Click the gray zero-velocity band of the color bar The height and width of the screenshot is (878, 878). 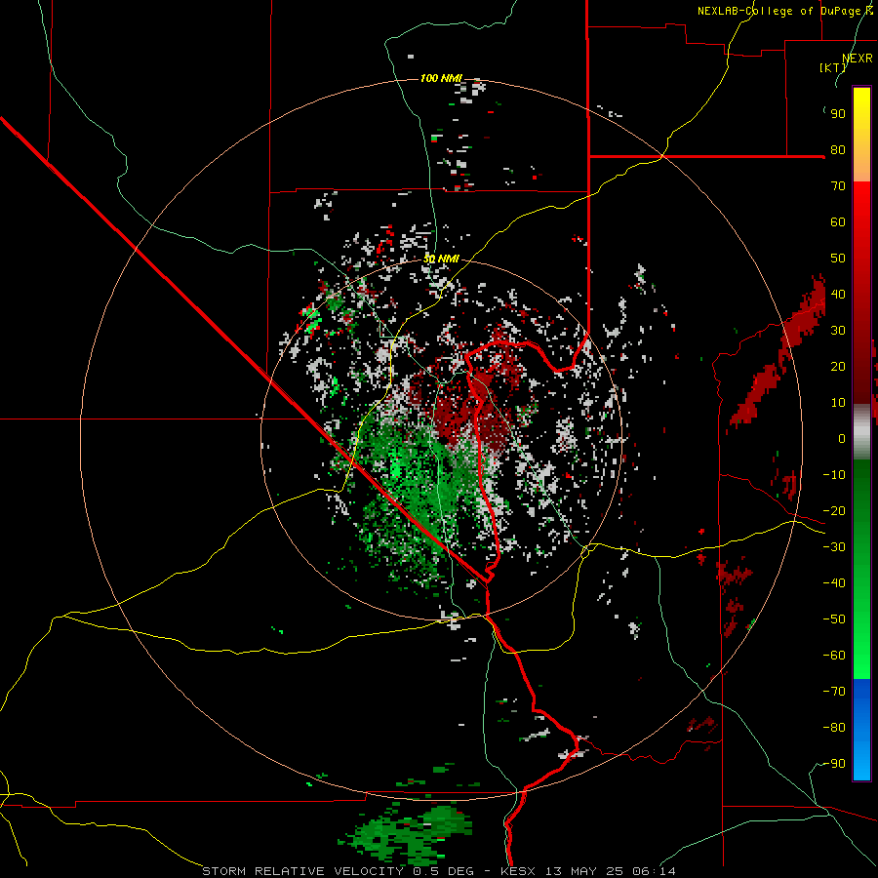click(x=861, y=431)
